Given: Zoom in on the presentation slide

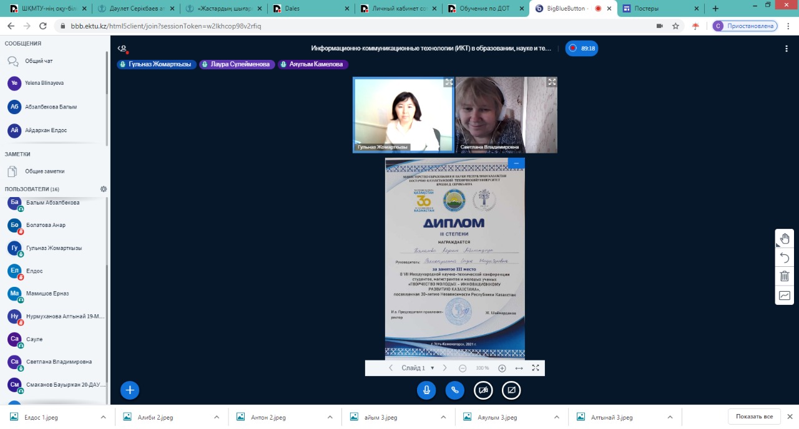Looking at the screenshot, I should [x=502, y=368].
